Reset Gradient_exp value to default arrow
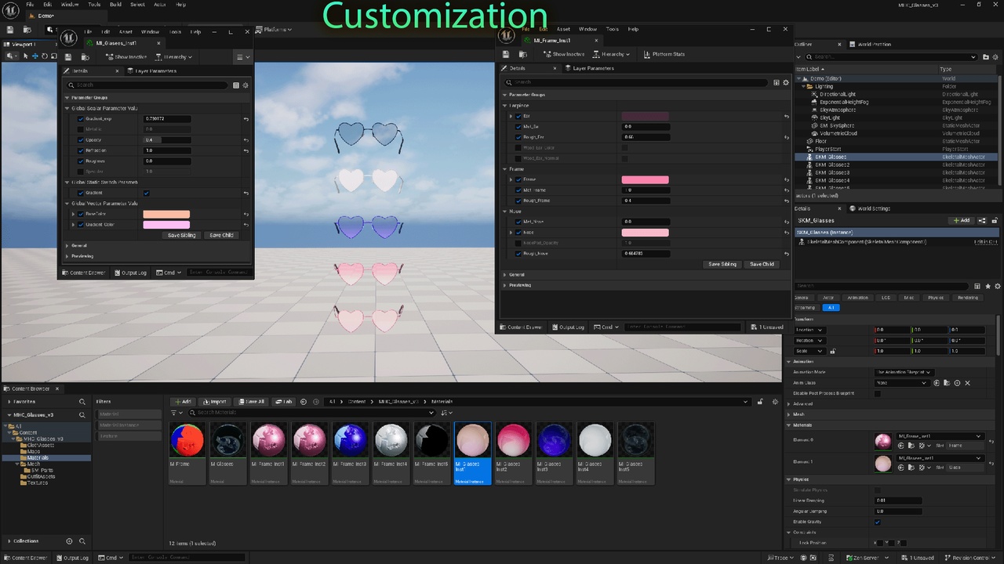This screenshot has height=564, width=1004. click(x=246, y=119)
